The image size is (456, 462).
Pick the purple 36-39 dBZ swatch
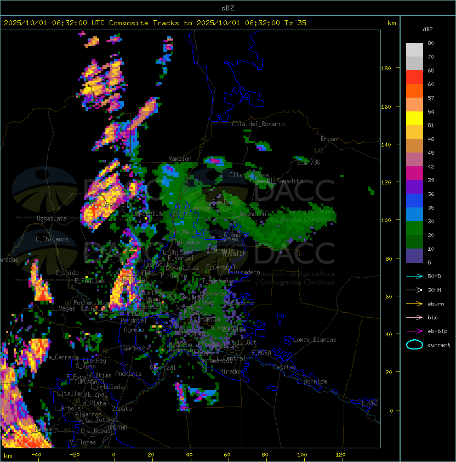pos(414,187)
